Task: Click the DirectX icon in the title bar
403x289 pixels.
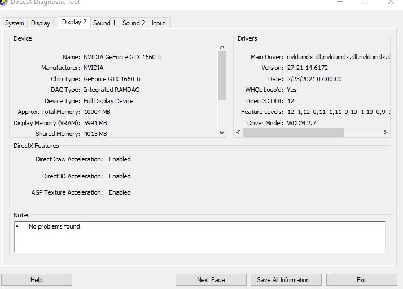Action: tap(4, 2)
